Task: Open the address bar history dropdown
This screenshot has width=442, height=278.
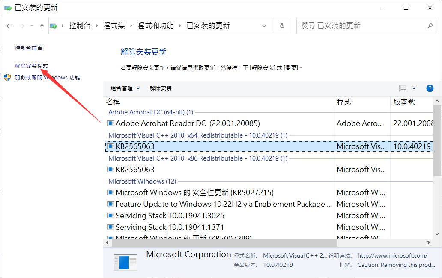Action: click(264, 26)
